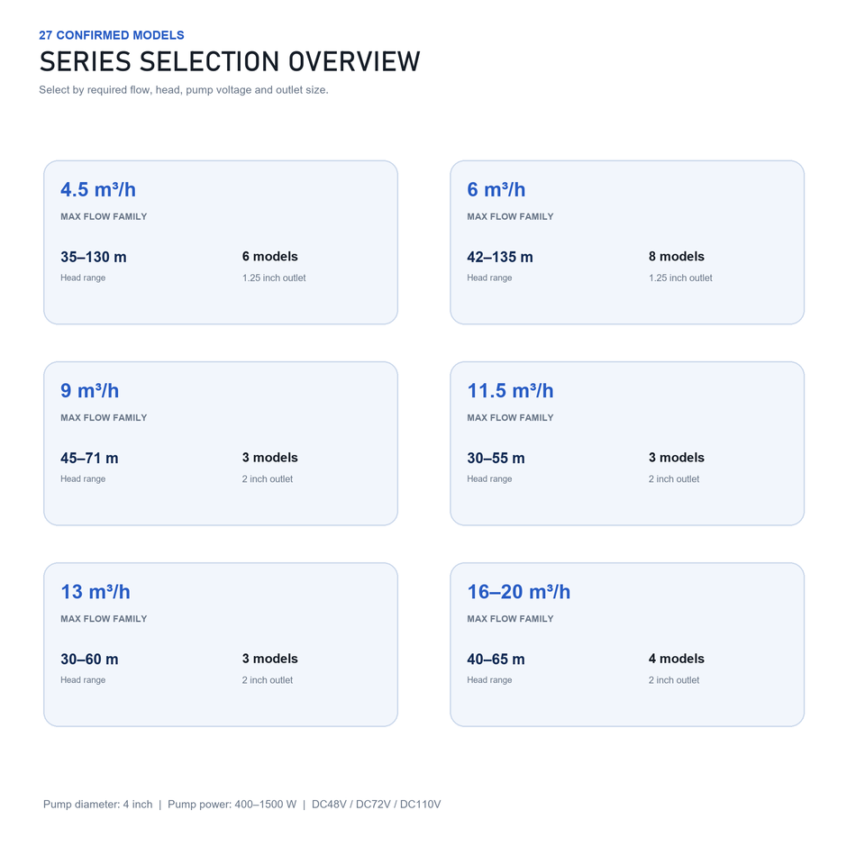Select the DC48V / DC72V / DC110V text
The image size is (865, 865).
click(x=377, y=805)
